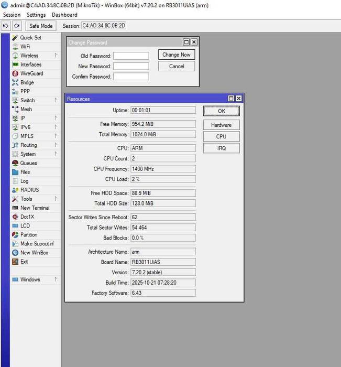
Task: Click the redo arrow in the toolbar
Action: [17, 26]
